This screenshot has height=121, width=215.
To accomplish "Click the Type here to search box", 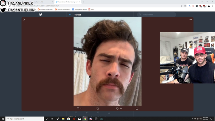I will click(25, 119).
